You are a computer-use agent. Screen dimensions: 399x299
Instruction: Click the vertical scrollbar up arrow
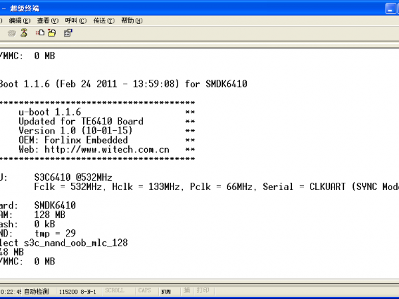point(394,52)
